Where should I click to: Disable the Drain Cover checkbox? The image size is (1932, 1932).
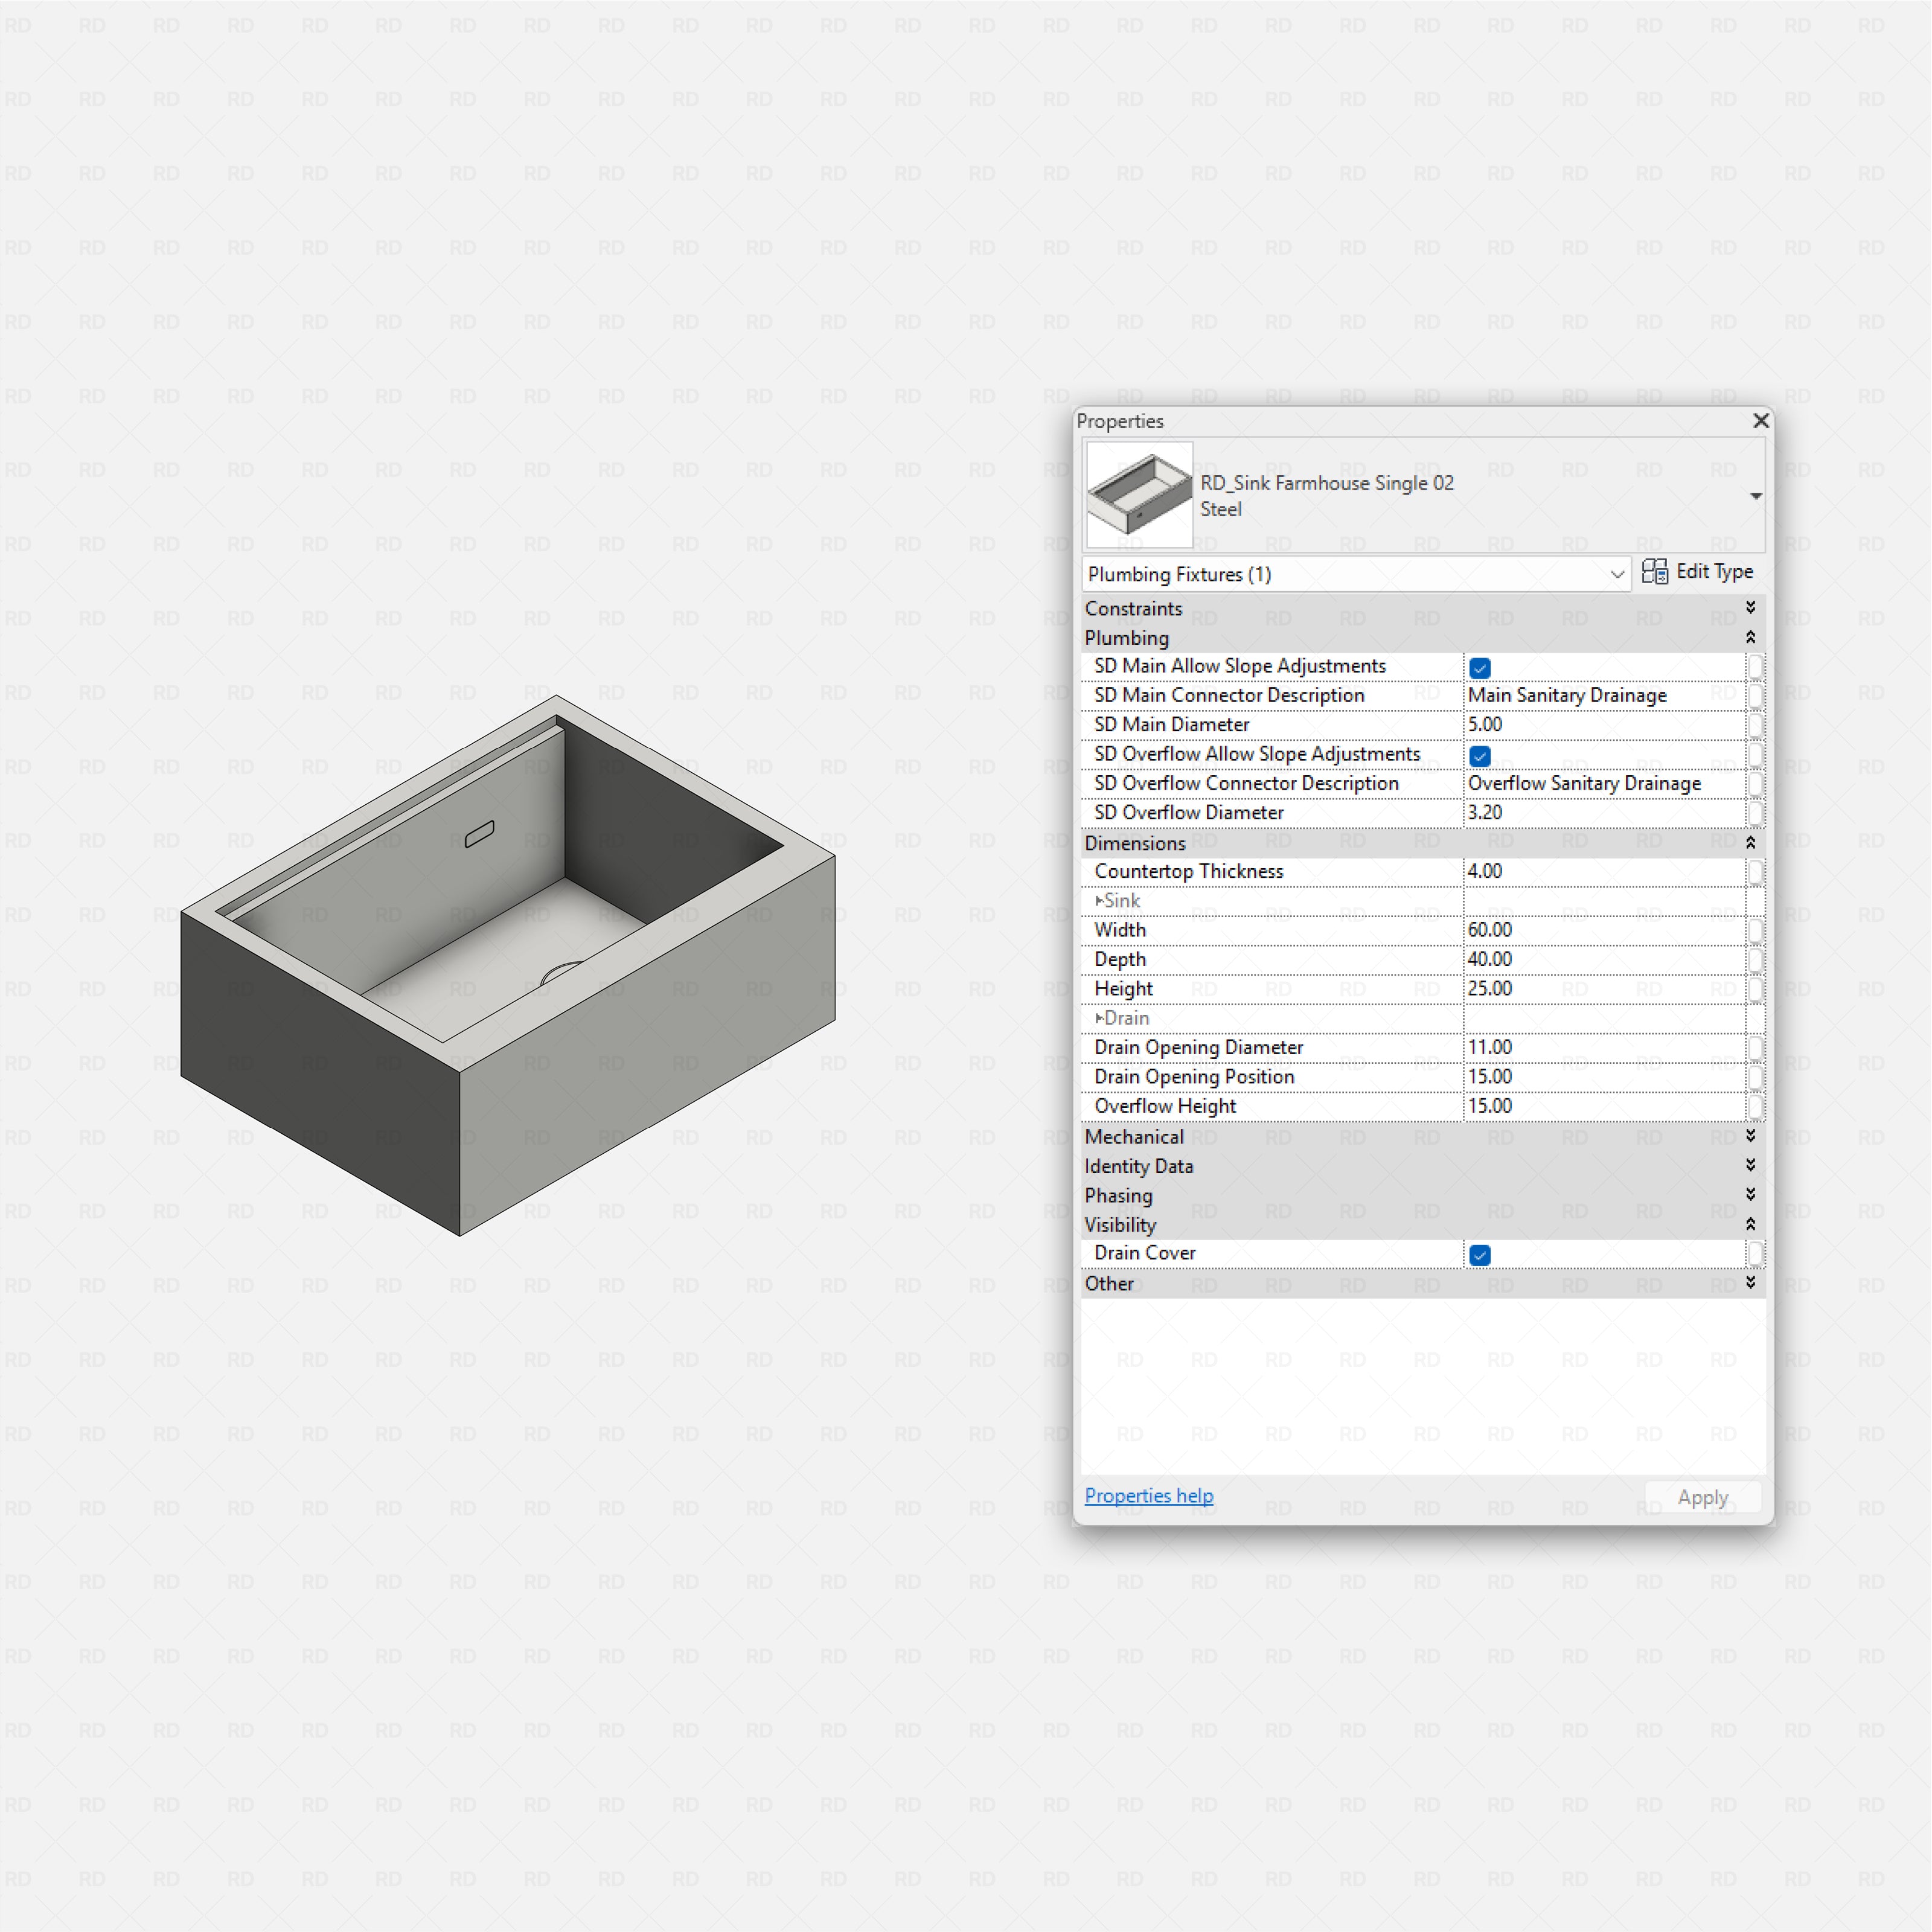click(x=1479, y=1254)
